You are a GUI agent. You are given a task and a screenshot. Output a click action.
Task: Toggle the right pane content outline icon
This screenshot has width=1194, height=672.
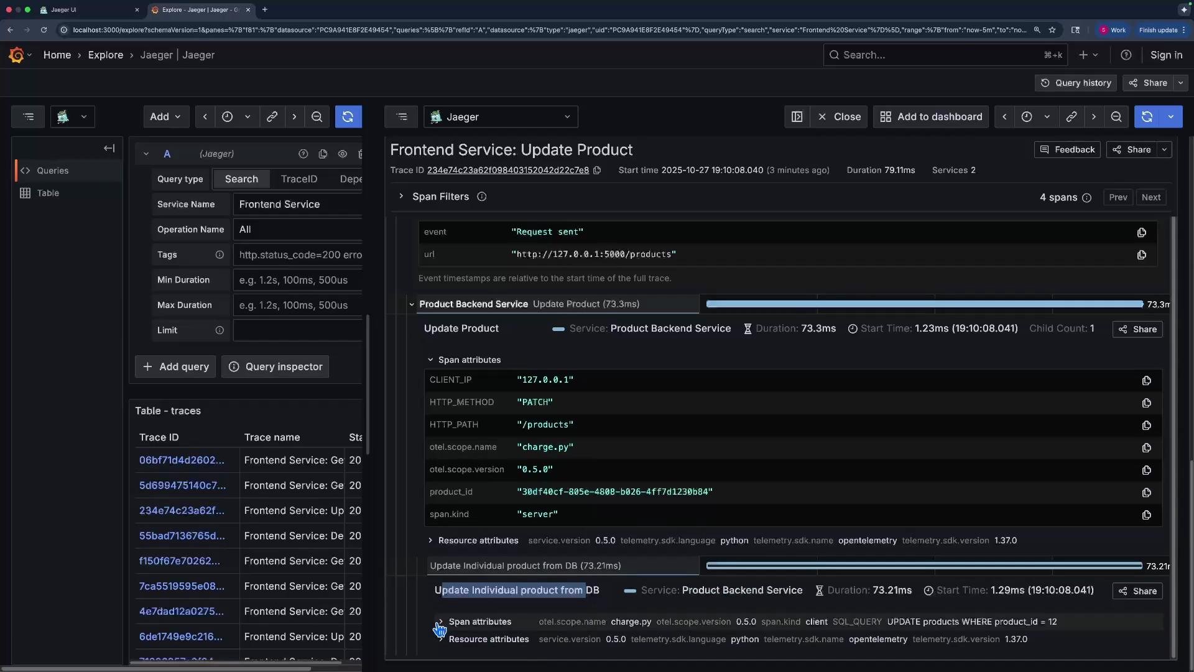(x=402, y=116)
